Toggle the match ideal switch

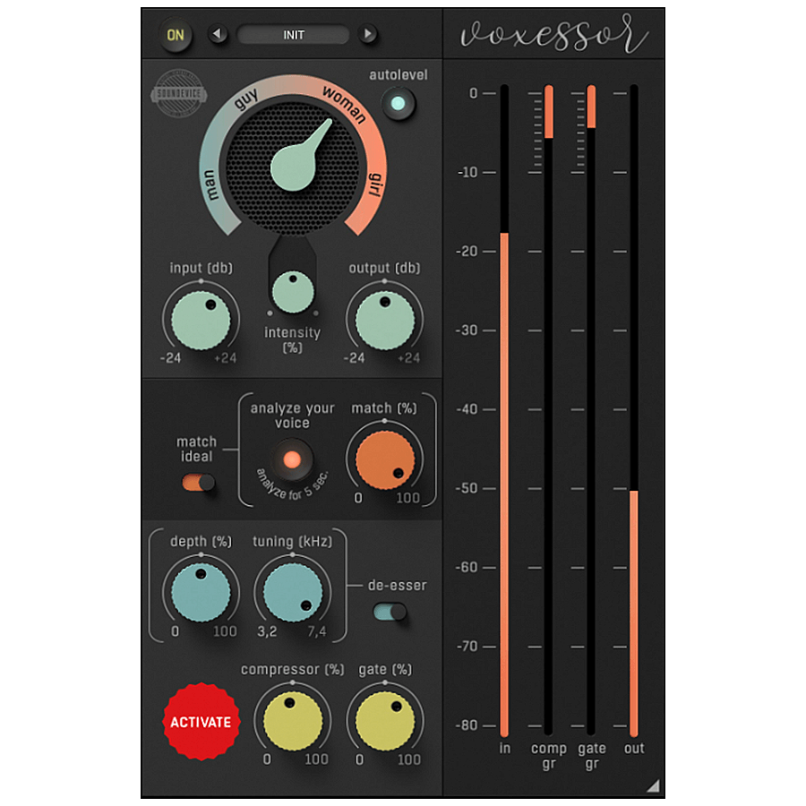199,483
